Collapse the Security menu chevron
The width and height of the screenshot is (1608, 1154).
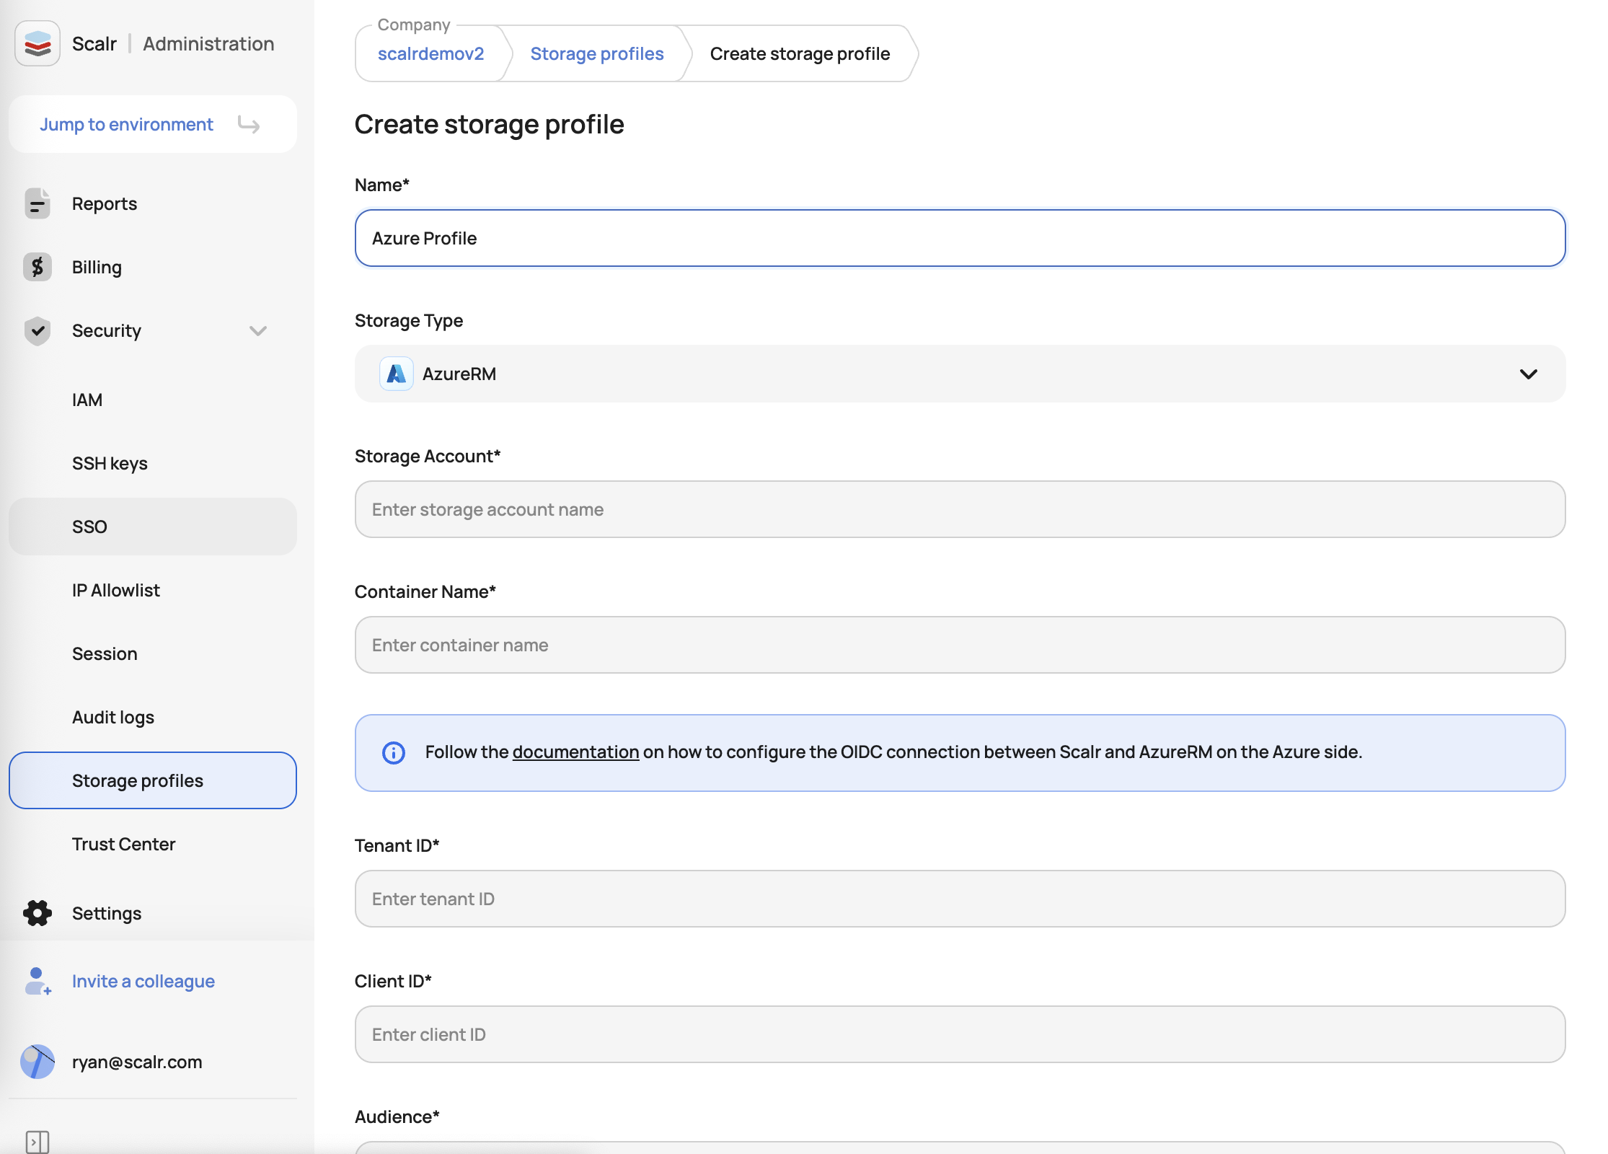click(258, 331)
